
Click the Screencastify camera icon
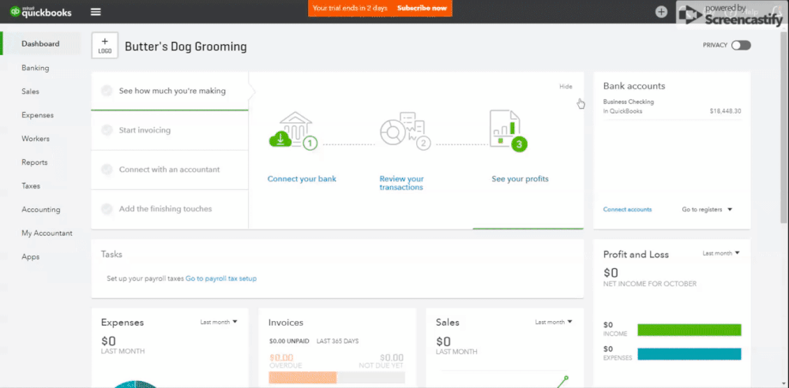(688, 13)
